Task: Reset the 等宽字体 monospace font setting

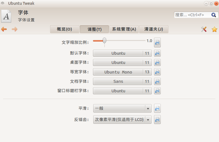Action: pos(157,72)
